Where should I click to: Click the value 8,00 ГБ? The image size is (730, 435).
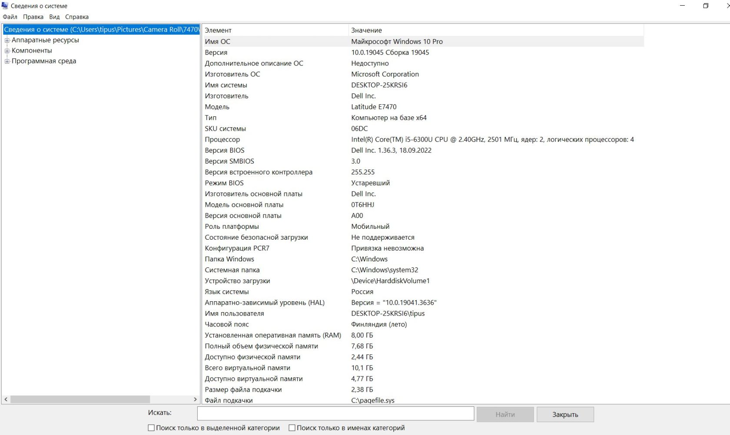point(362,335)
